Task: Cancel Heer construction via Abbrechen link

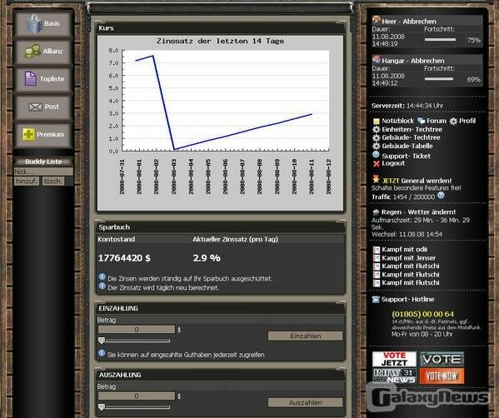Action: [419, 22]
